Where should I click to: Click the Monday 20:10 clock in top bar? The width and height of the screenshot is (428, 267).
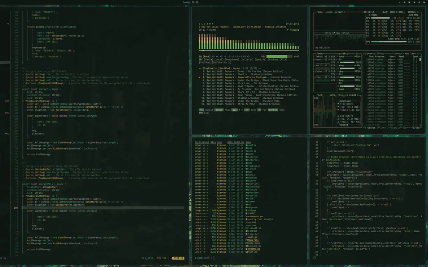point(190,2)
